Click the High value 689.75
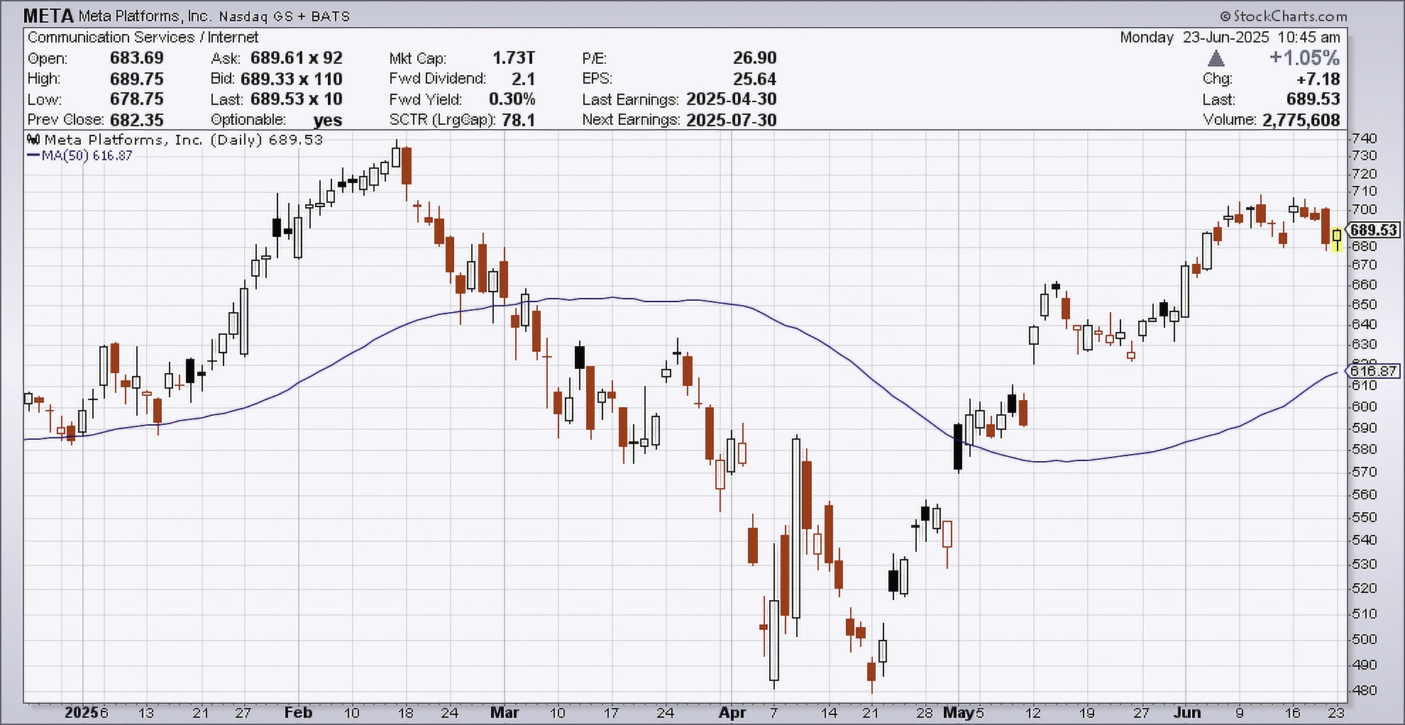Screen dimensions: 1405x725 [136, 79]
